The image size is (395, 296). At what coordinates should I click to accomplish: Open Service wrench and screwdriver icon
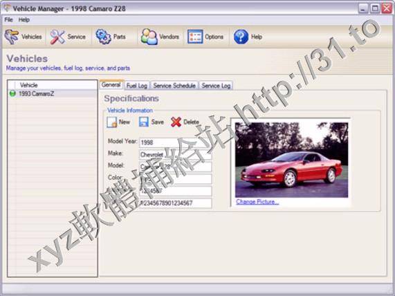(57, 37)
